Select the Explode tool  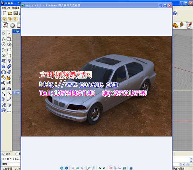click(9, 77)
